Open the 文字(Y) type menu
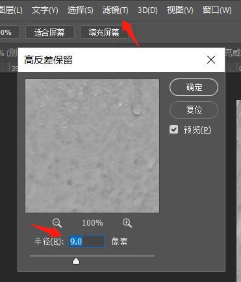 coord(45,10)
